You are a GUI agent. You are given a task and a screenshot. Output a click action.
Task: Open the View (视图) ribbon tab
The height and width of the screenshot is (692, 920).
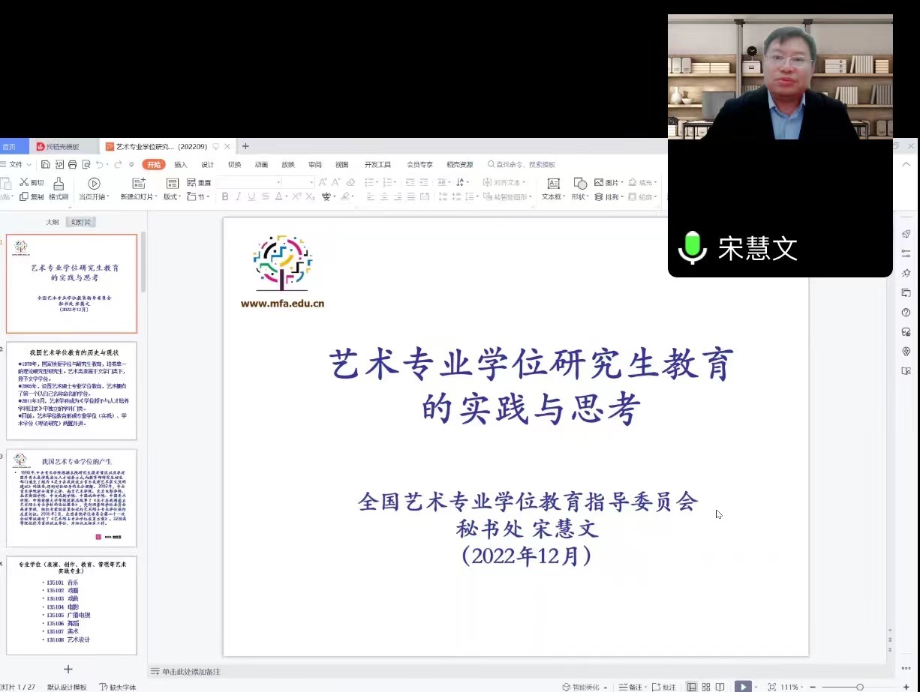(342, 164)
